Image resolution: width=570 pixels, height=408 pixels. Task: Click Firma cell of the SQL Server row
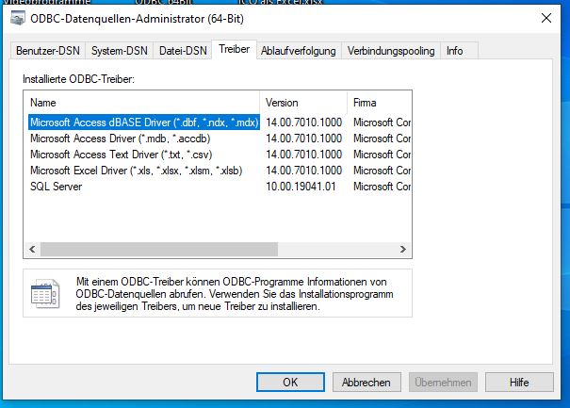(x=382, y=187)
